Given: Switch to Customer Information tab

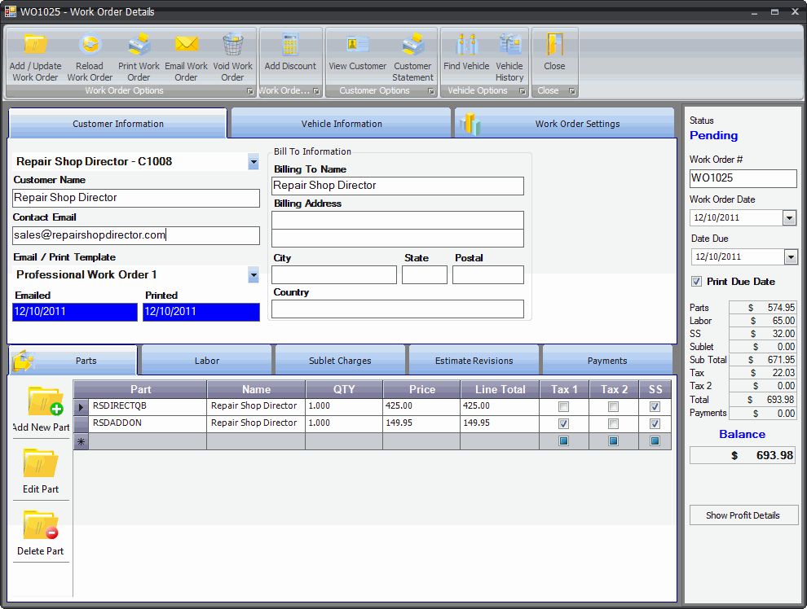Looking at the screenshot, I should tap(118, 123).
